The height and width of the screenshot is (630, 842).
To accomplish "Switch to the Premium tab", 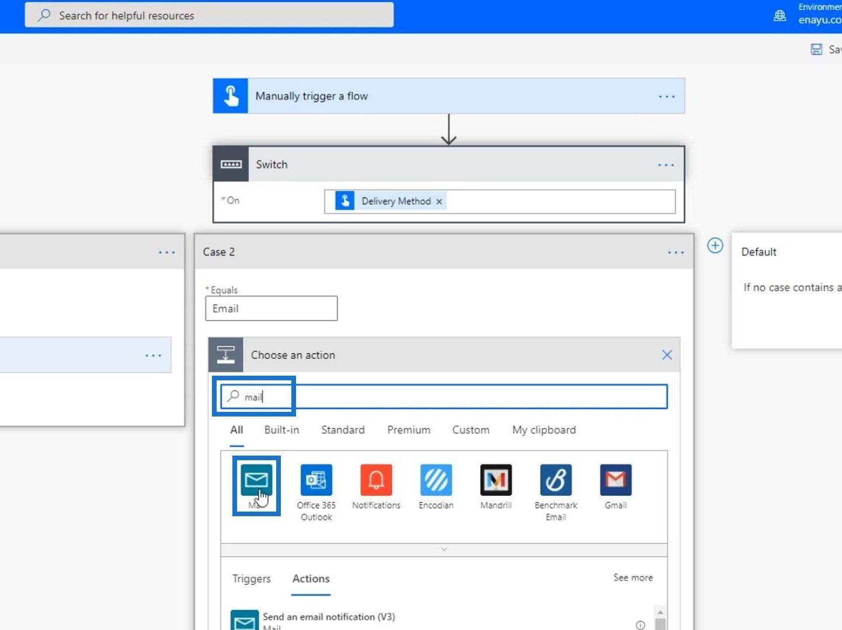I will coord(409,430).
